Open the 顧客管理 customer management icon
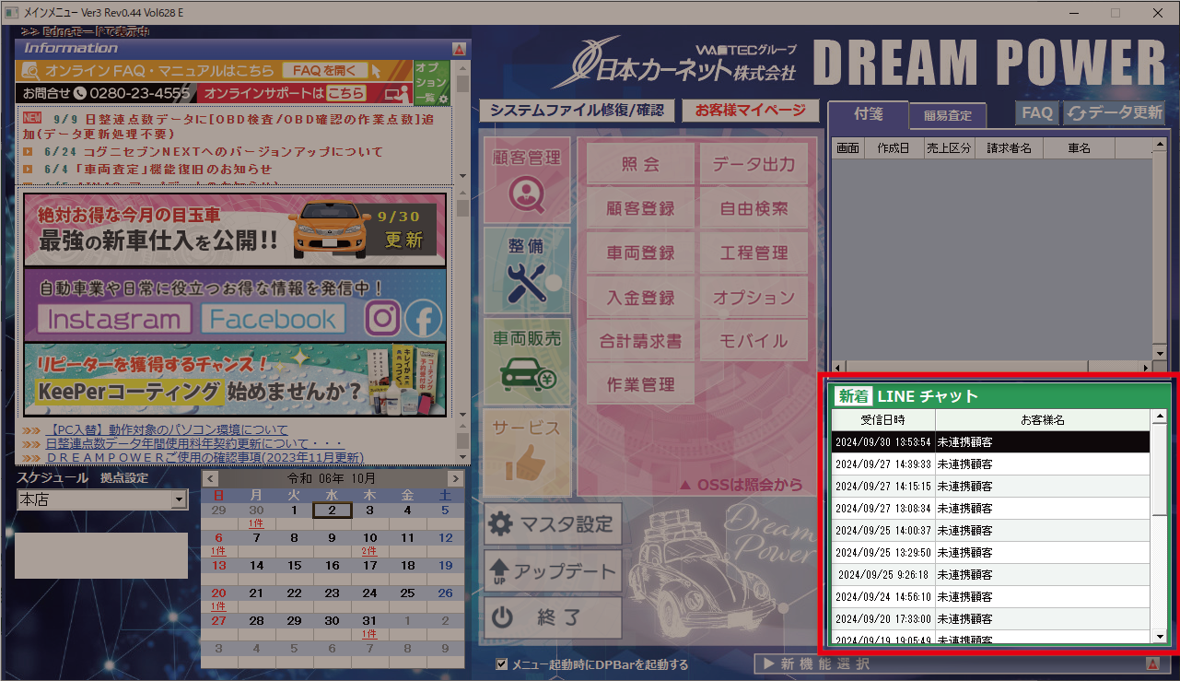 pos(527,182)
